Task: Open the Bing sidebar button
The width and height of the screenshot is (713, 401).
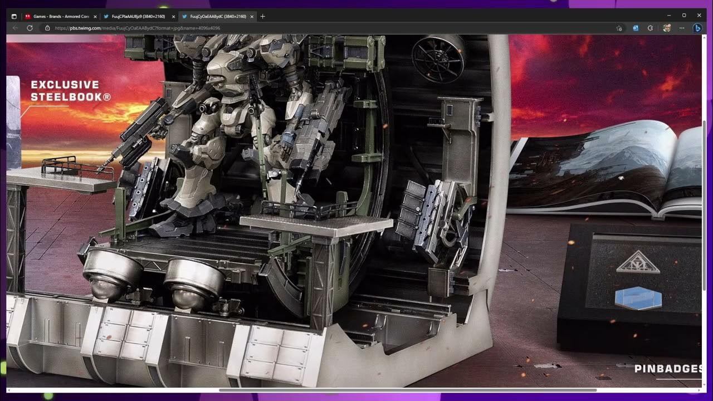Action: tap(697, 28)
